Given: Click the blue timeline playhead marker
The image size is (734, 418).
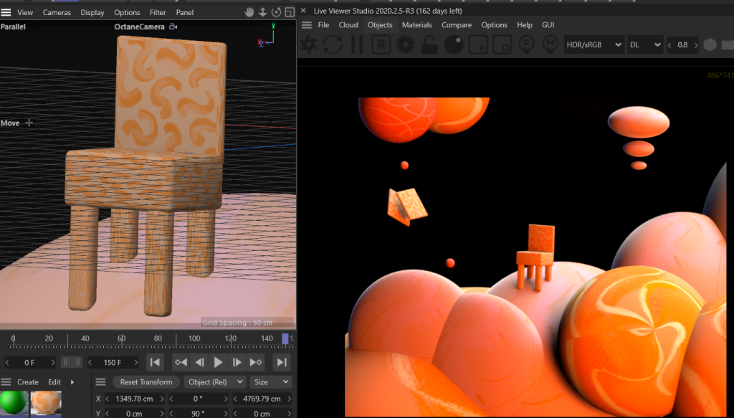Looking at the screenshot, I should tap(285, 338).
